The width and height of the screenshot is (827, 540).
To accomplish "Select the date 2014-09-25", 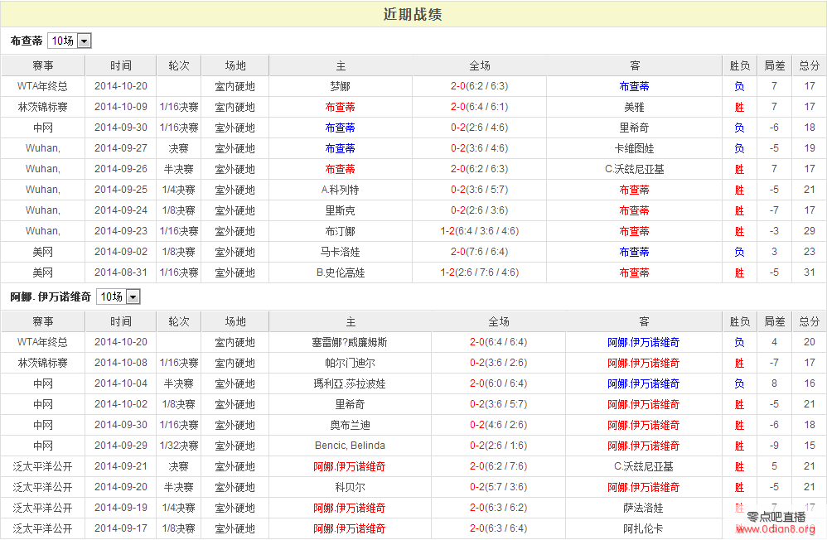I will (x=121, y=190).
